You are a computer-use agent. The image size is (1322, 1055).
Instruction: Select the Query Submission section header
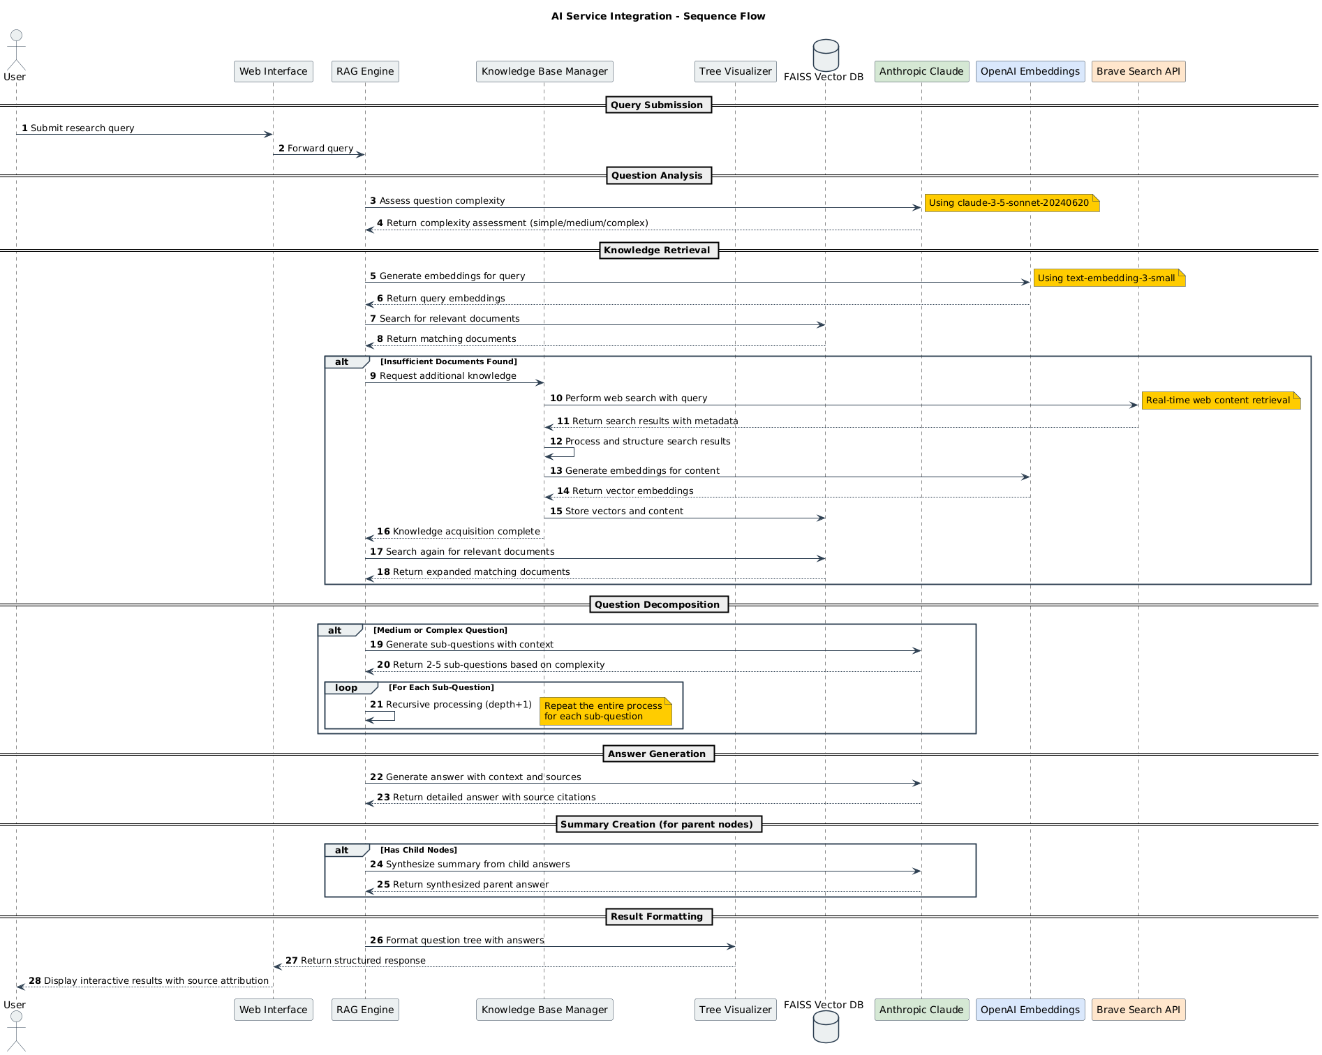click(x=658, y=105)
